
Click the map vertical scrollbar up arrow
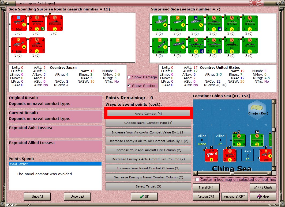[x=274, y=101]
